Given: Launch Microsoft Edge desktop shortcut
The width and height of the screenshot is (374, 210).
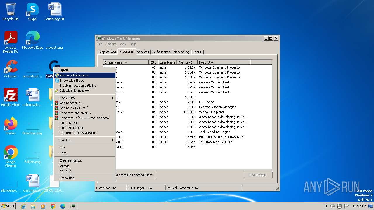Looking at the screenshot, I should 32,40.
